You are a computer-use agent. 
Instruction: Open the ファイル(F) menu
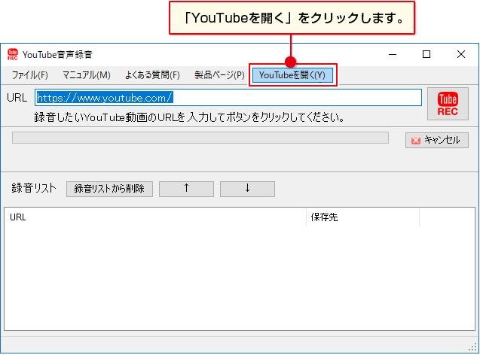29,75
